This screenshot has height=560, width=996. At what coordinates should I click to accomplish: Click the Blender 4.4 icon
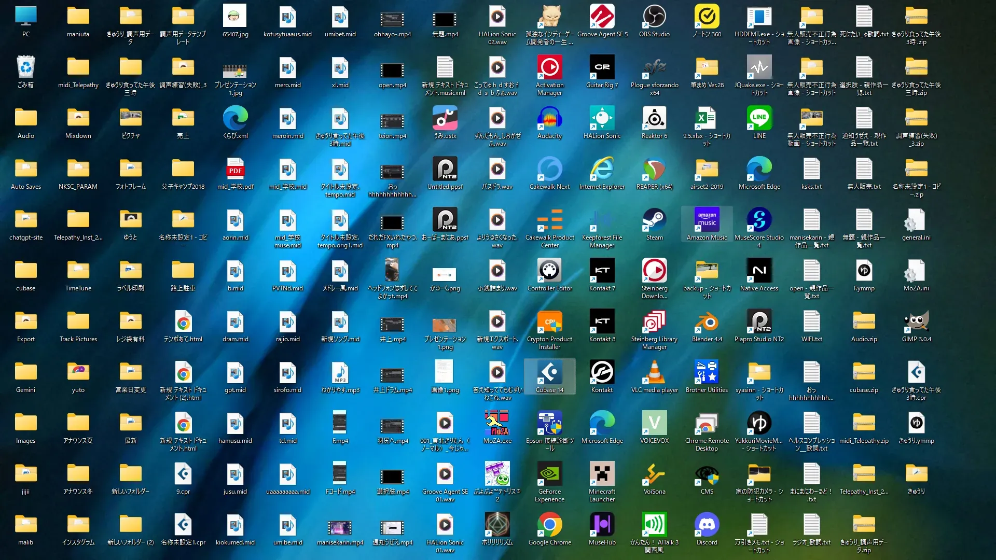(x=707, y=322)
